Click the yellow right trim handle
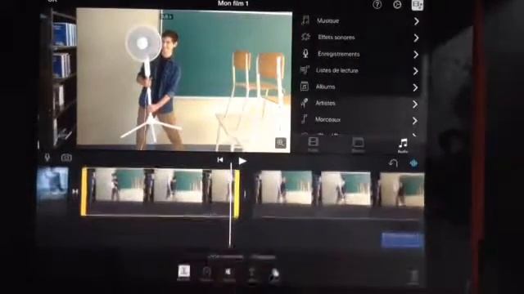 [x=237, y=194]
